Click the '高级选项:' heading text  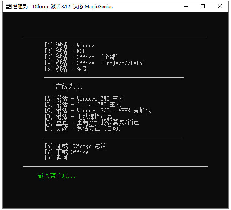click(x=69, y=87)
